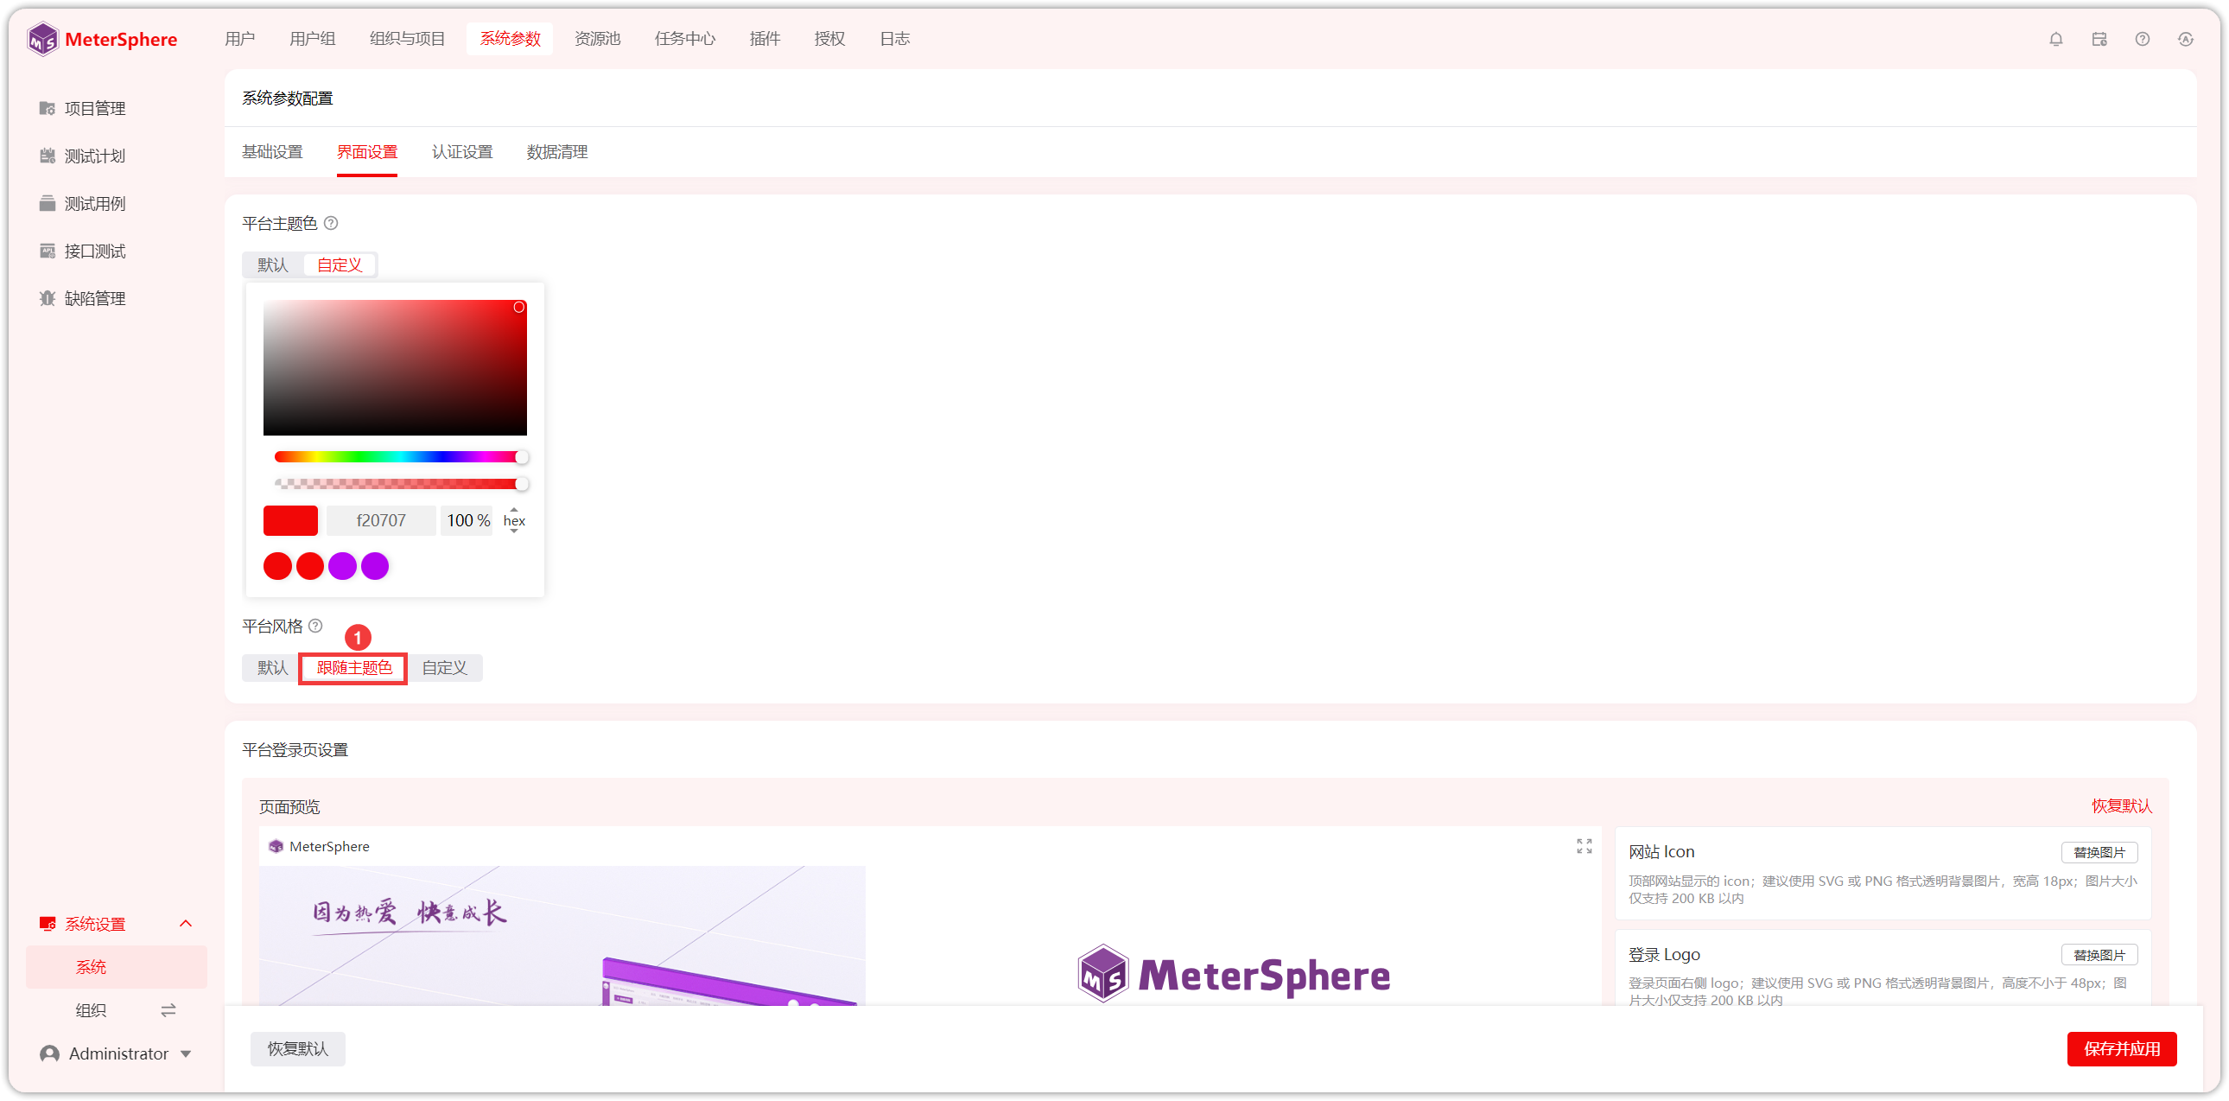Open the 资源池 top menu
2229x1101 pixels.
597,39
